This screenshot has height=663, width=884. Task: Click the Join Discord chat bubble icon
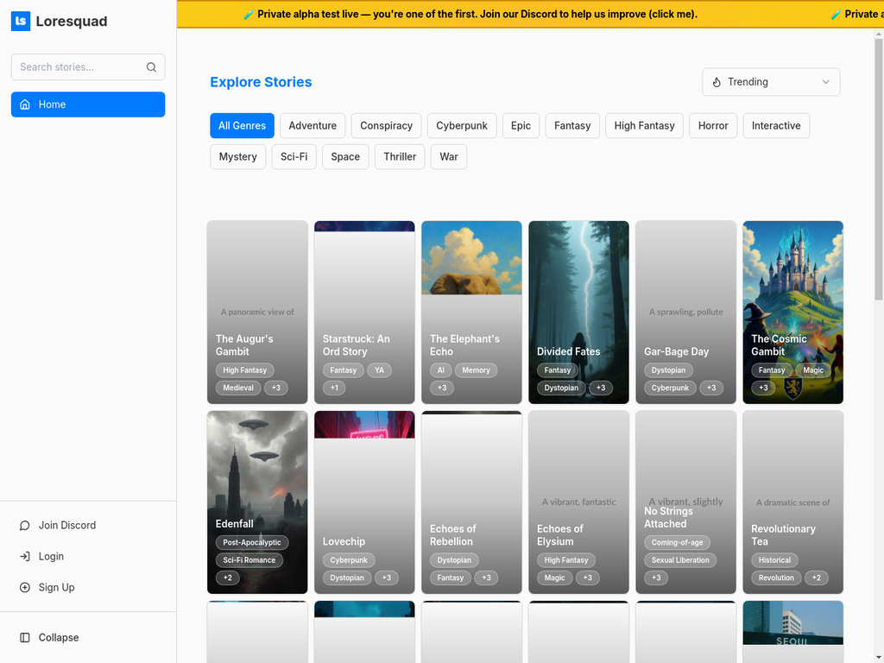(x=25, y=525)
